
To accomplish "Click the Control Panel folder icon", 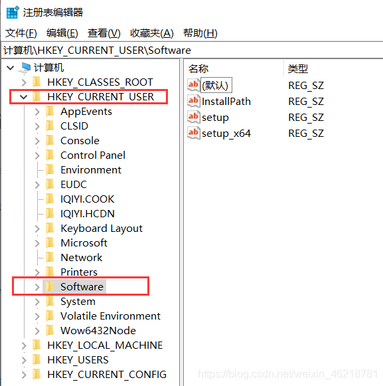I will coord(50,155).
